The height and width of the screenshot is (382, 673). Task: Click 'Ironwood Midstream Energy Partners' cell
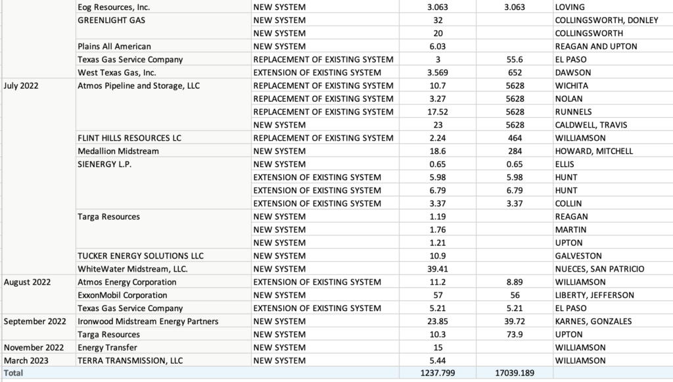(164, 321)
